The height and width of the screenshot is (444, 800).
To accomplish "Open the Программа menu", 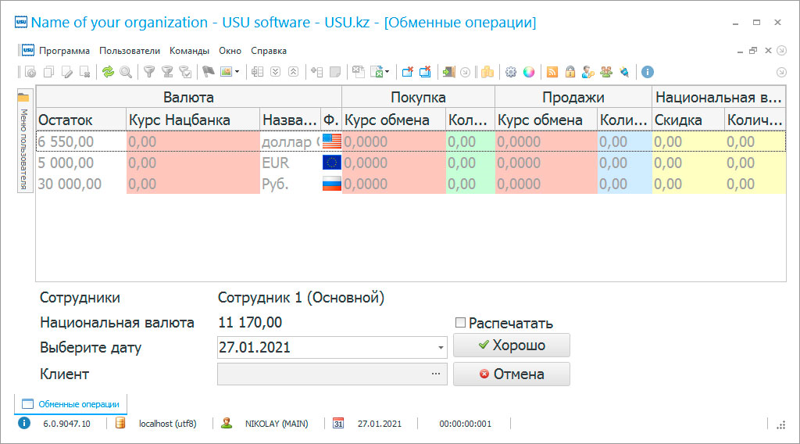I will pos(64,51).
